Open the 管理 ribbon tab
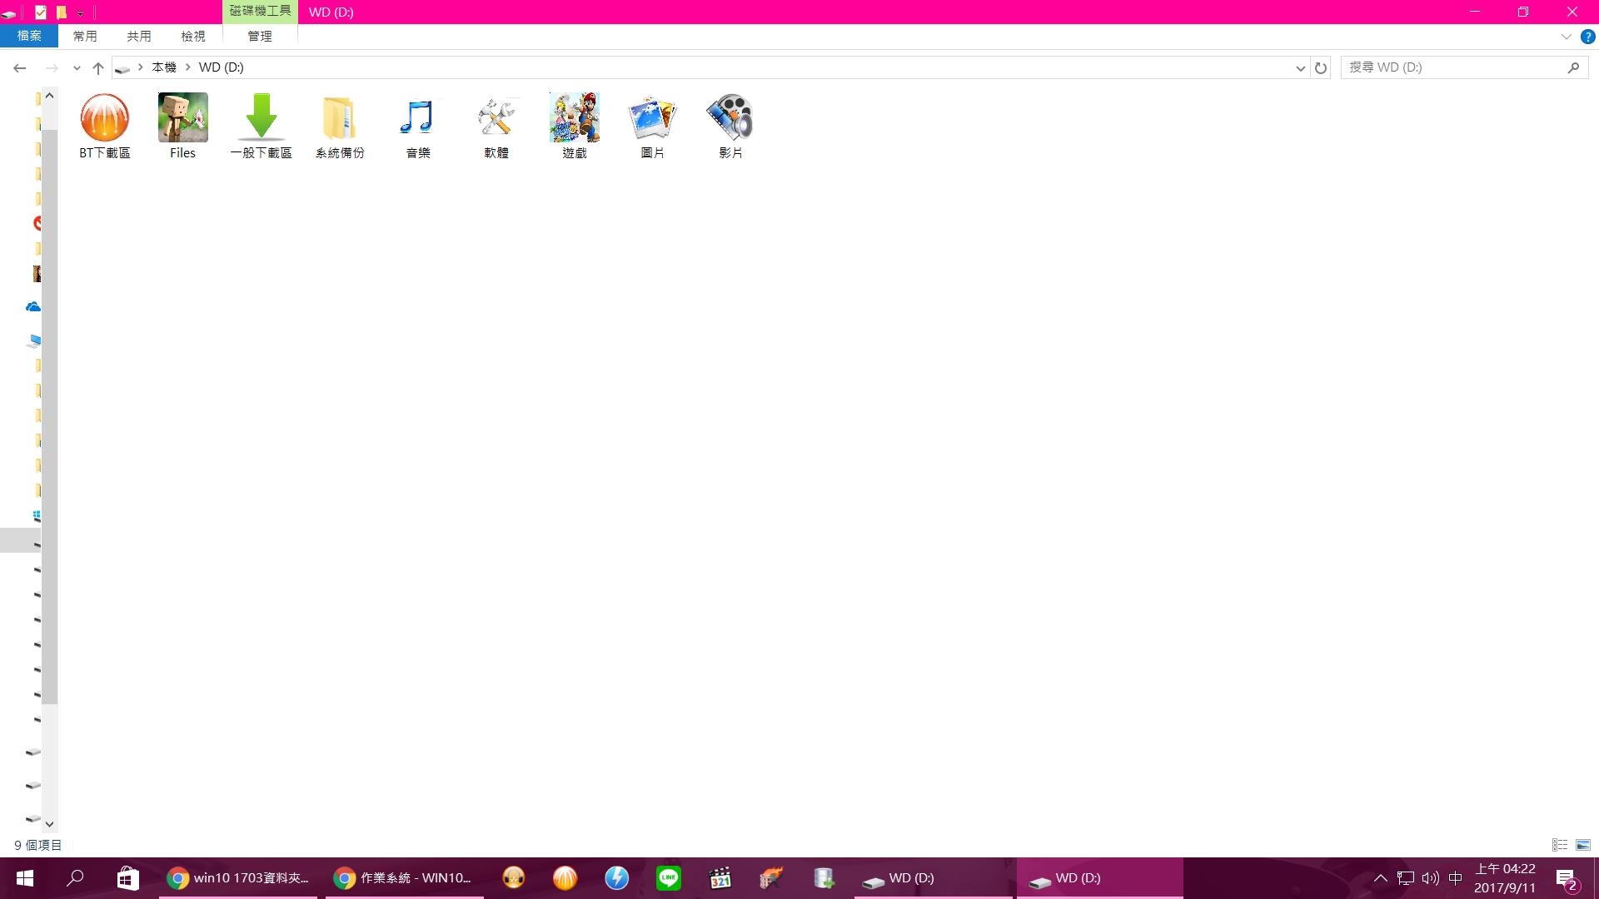Viewport: 1599px width, 899px height. coord(260,36)
